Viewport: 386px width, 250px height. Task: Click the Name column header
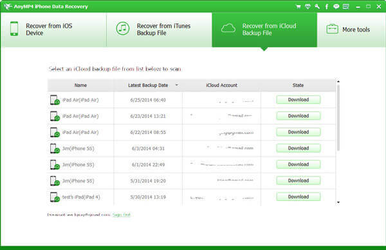(x=80, y=85)
